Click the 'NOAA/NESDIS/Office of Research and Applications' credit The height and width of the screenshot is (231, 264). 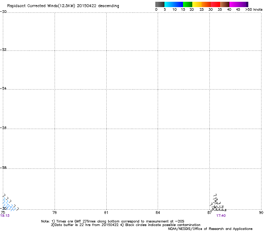click(x=210, y=229)
